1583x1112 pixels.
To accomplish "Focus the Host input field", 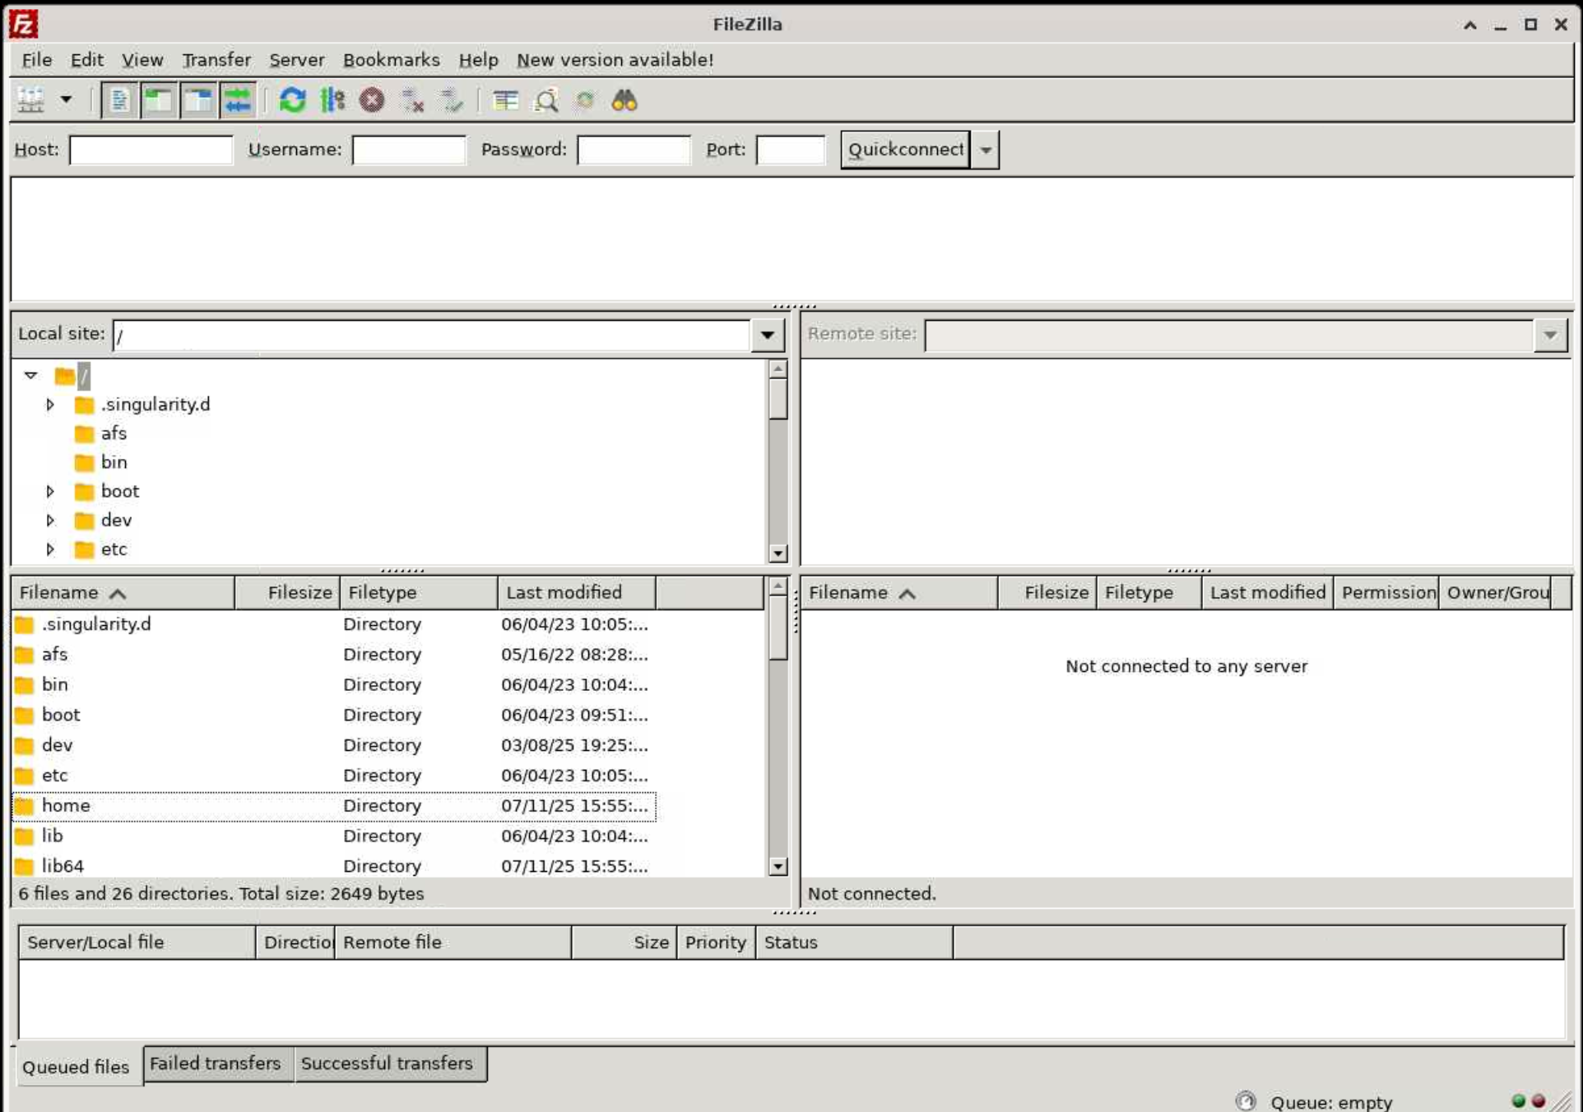I will tap(151, 150).
